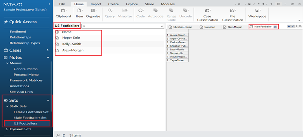
Task: Open the search box dropdown arrow
Action: point(162,26)
